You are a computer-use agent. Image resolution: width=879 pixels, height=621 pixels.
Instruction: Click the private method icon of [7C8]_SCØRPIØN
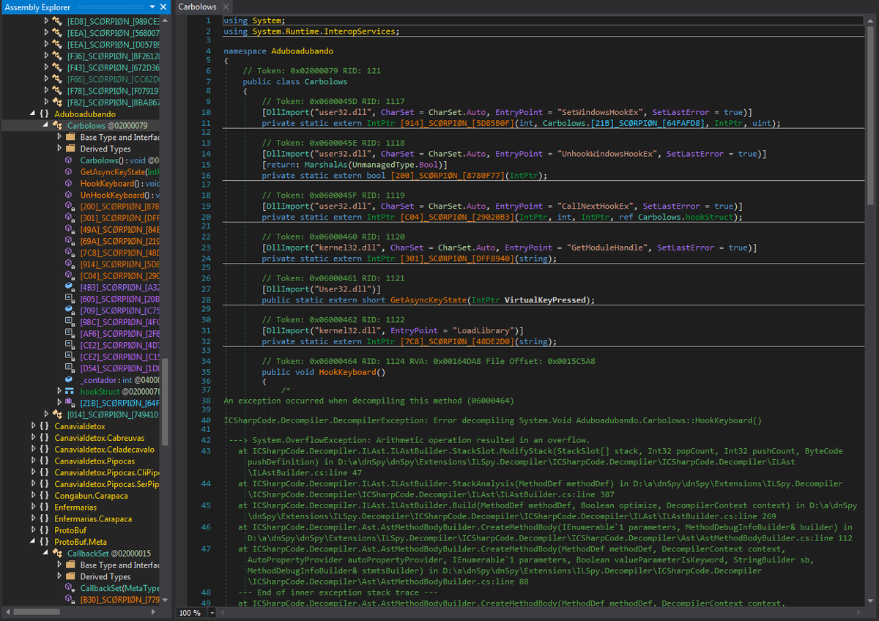pyautogui.click(x=70, y=253)
